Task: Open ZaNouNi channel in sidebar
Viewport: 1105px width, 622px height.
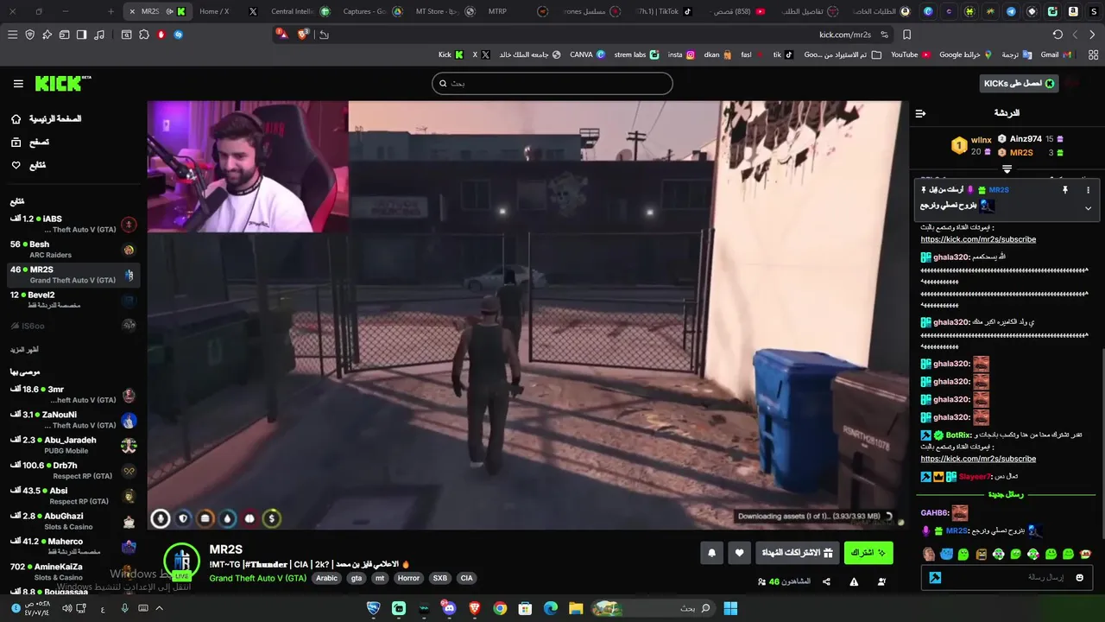Action: pyautogui.click(x=73, y=420)
